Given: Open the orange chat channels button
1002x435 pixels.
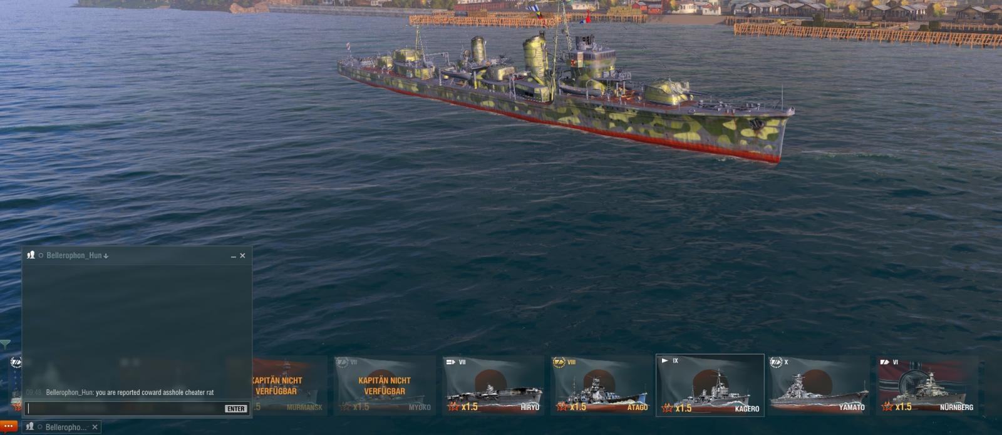Looking at the screenshot, I should (8, 426).
